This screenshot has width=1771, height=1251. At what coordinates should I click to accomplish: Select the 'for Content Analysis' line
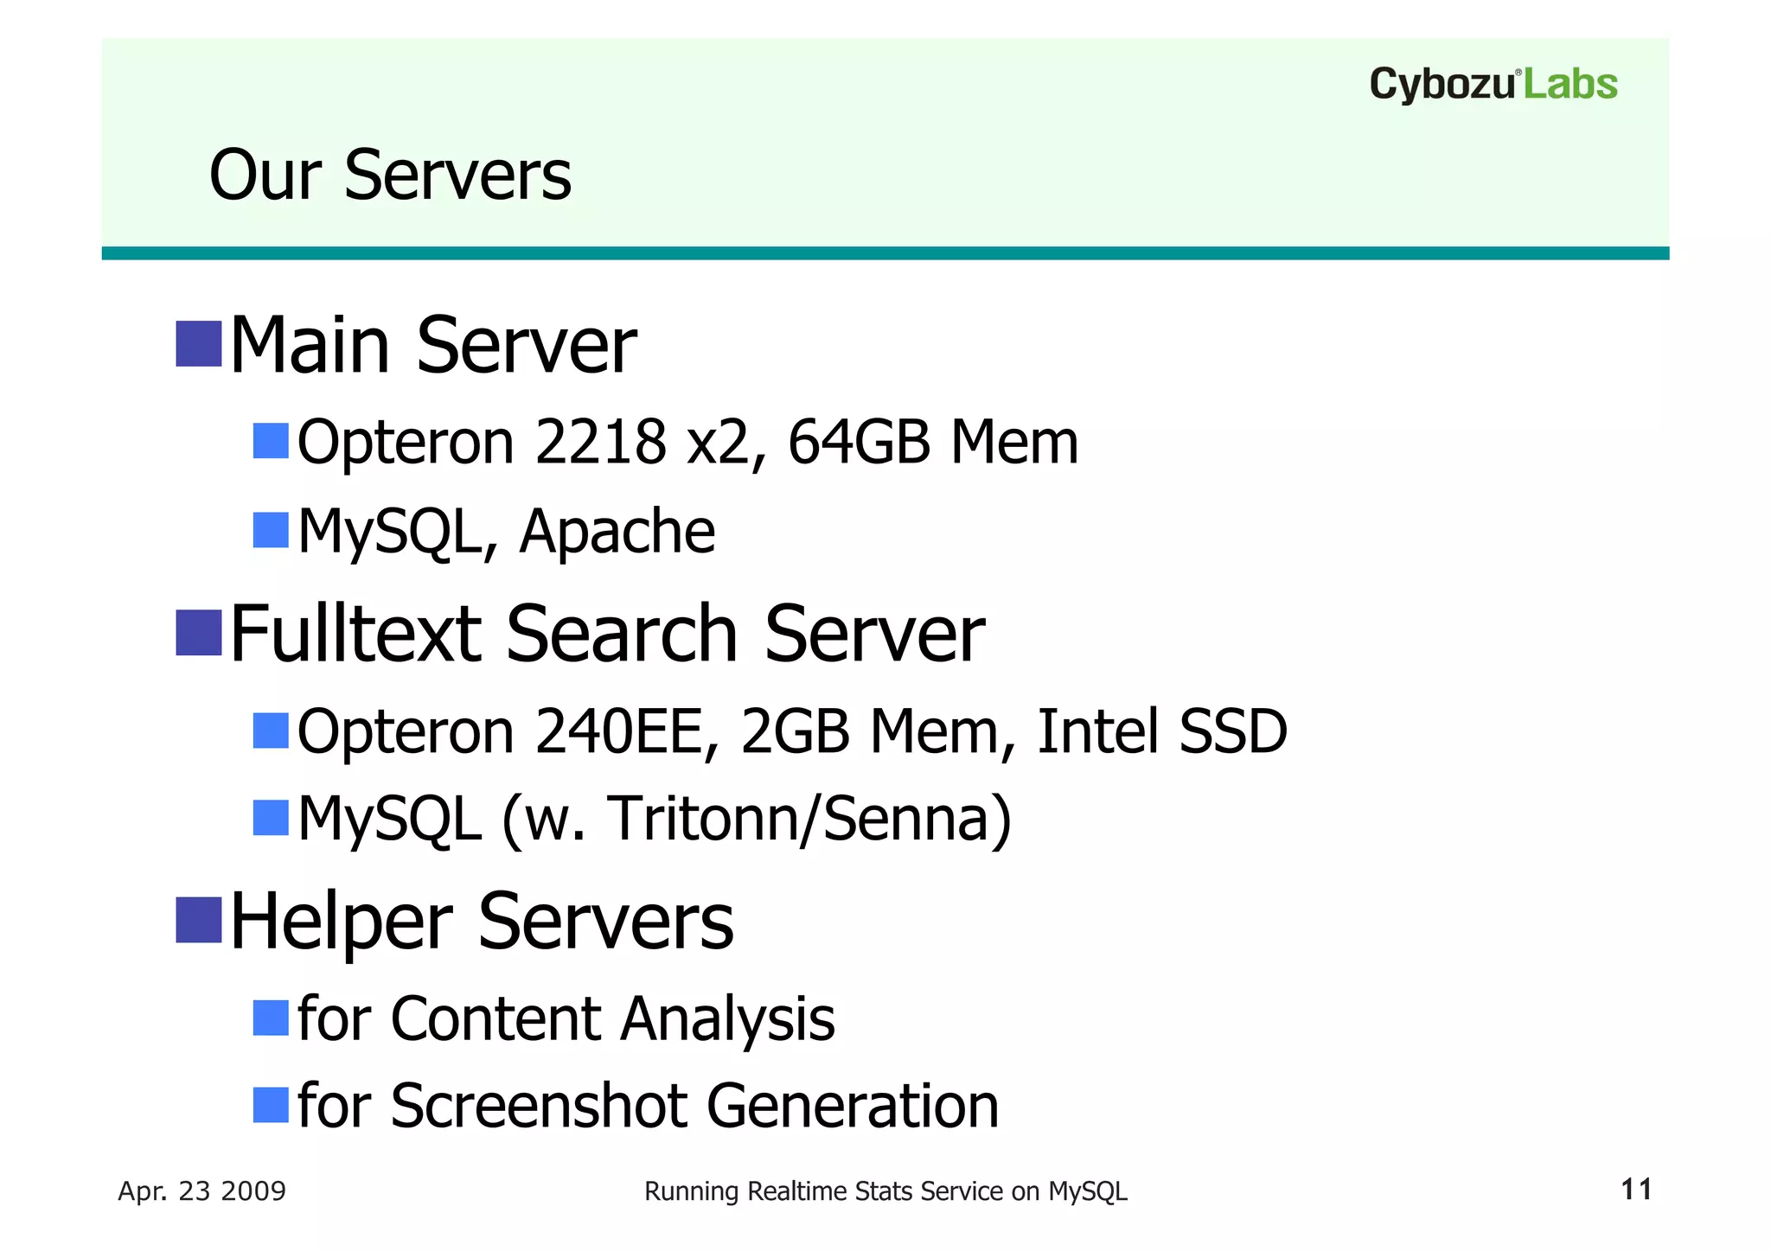tap(566, 1019)
